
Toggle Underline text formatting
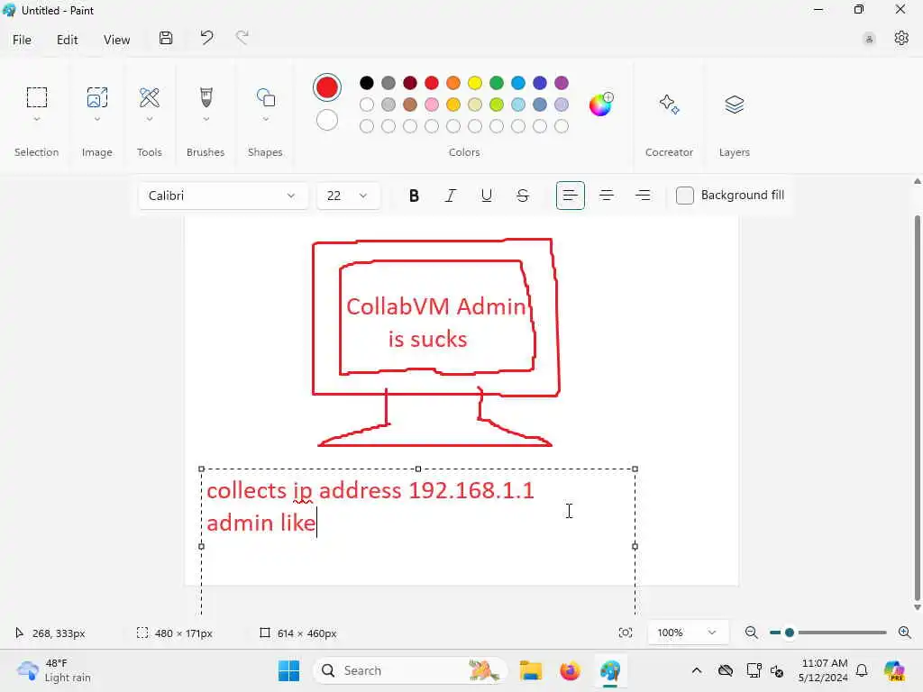[x=486, y=196]
